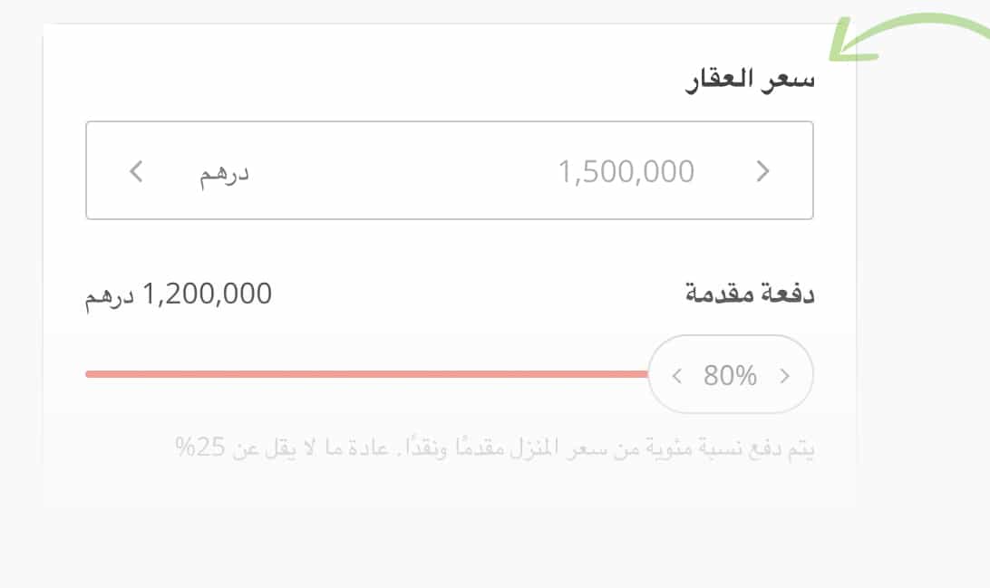990x588 pixels.
Task: Focus the 1,500,000 property price value
Action: click(626, 171)
